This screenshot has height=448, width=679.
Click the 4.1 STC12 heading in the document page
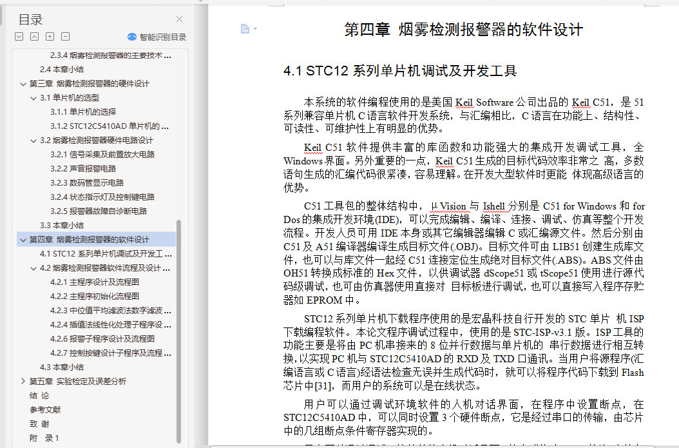[400, 71]
